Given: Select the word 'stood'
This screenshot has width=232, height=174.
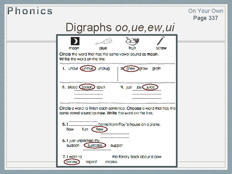Looking at the screenshot, I should [72, 87].
